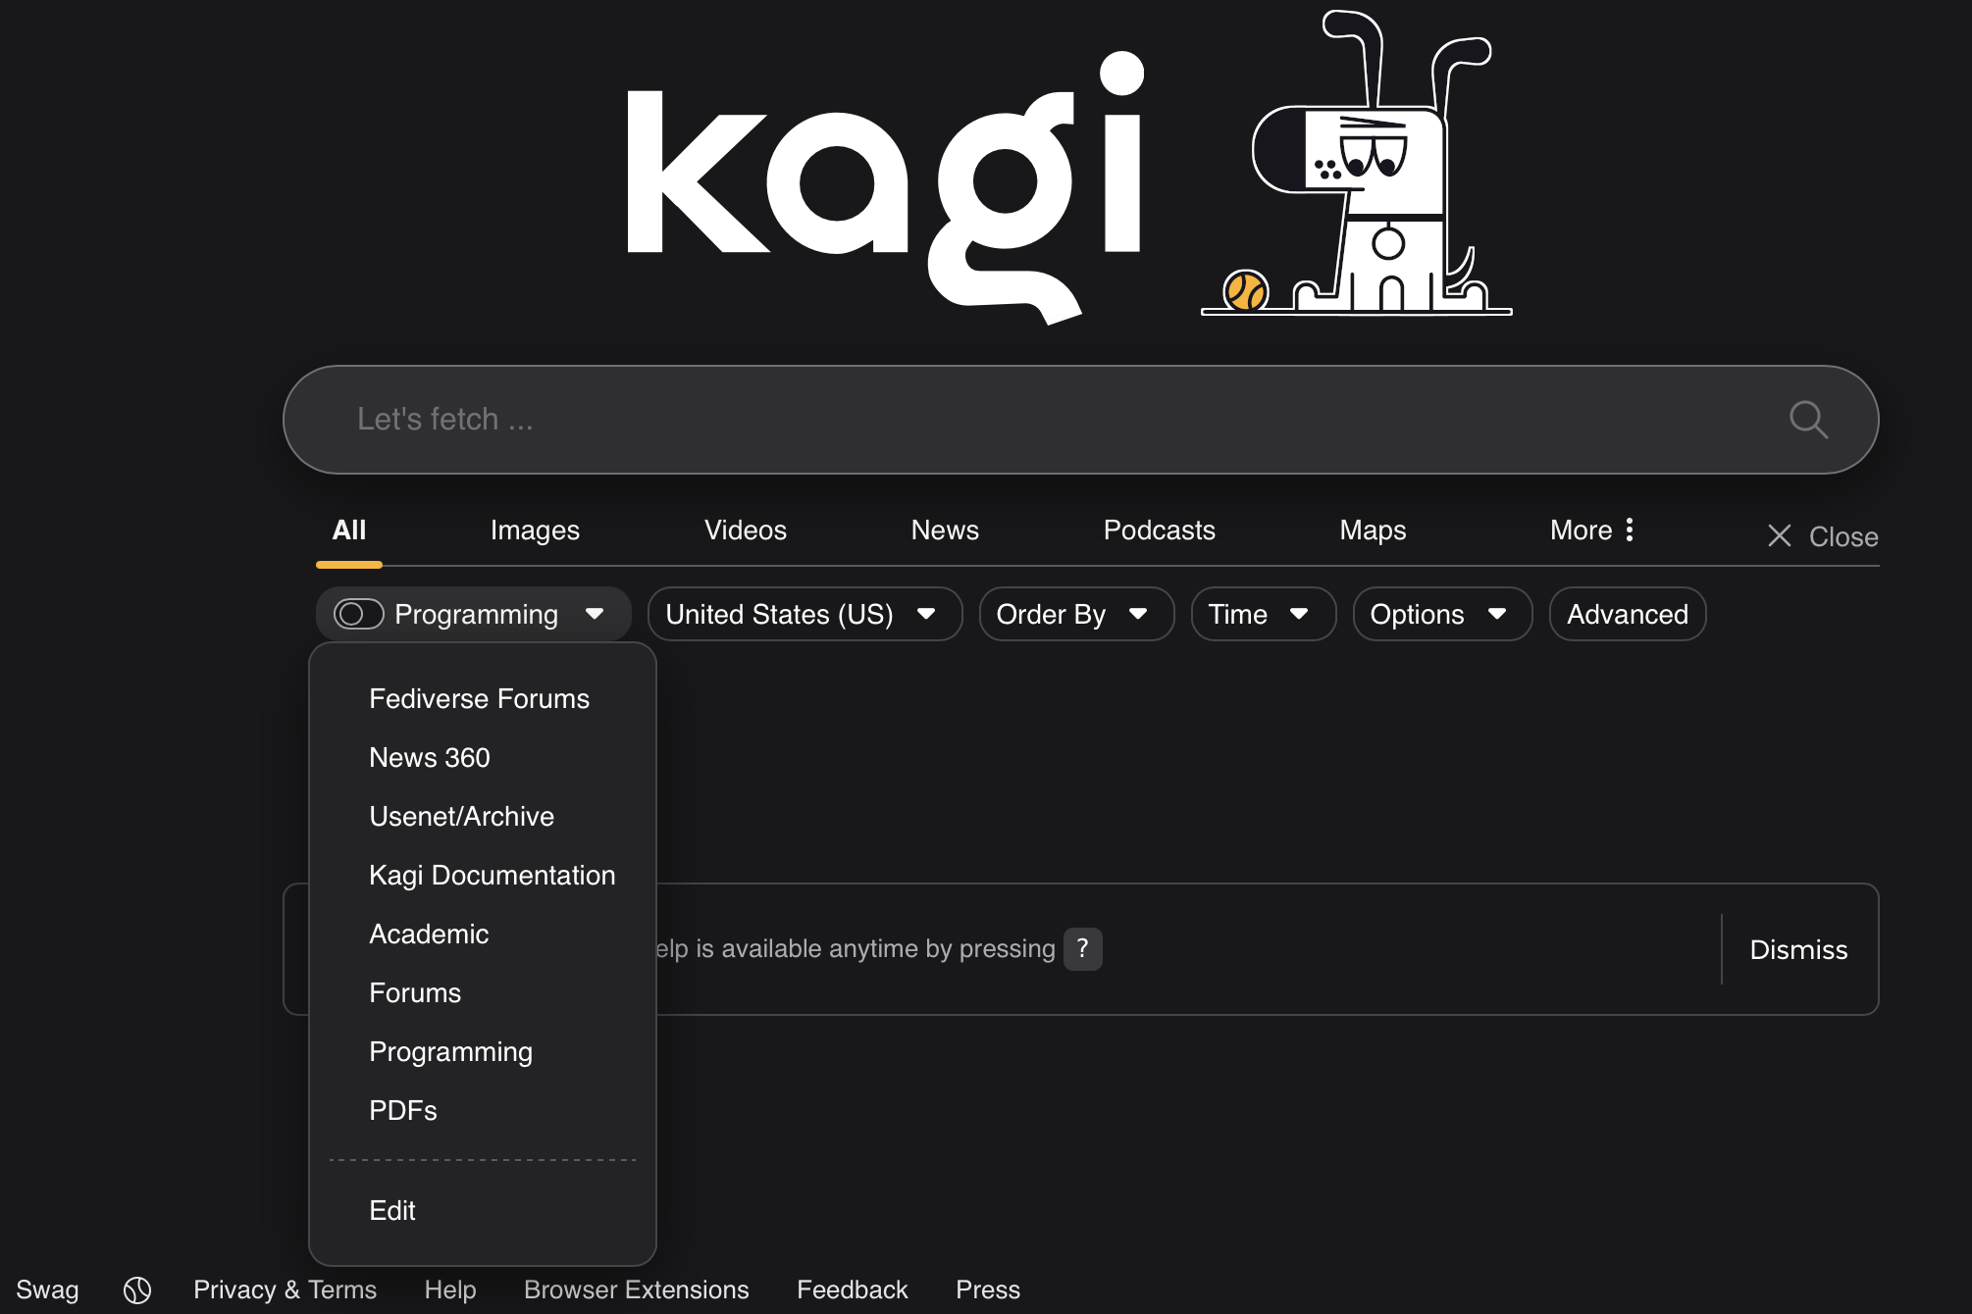Select Academic from the lens menu
Screen dimensions: 1972x1314
[429, 935]
